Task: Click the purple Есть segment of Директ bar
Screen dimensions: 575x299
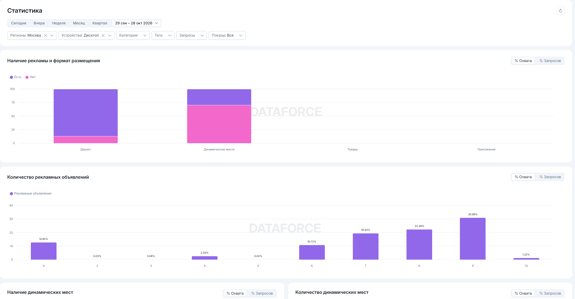Action: point(86,113)
